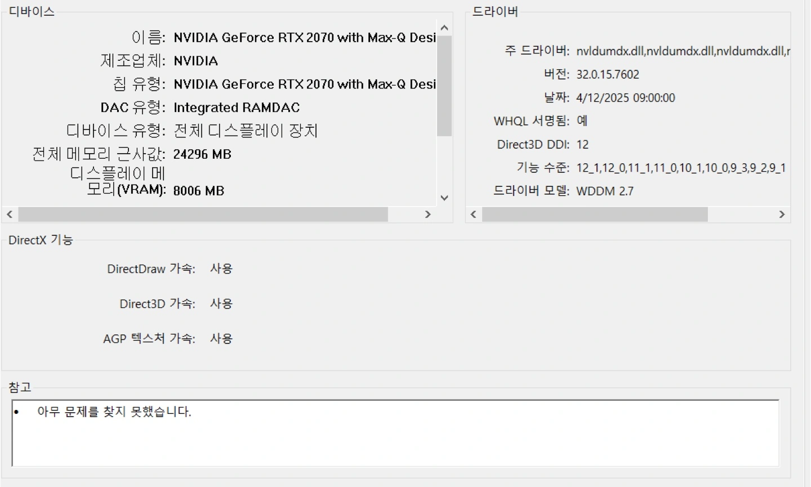The height and width of the screenshot is (487, 811).
Task: Click the 디스플레이 메모리(VRAM) label
Action: point(118,181)
